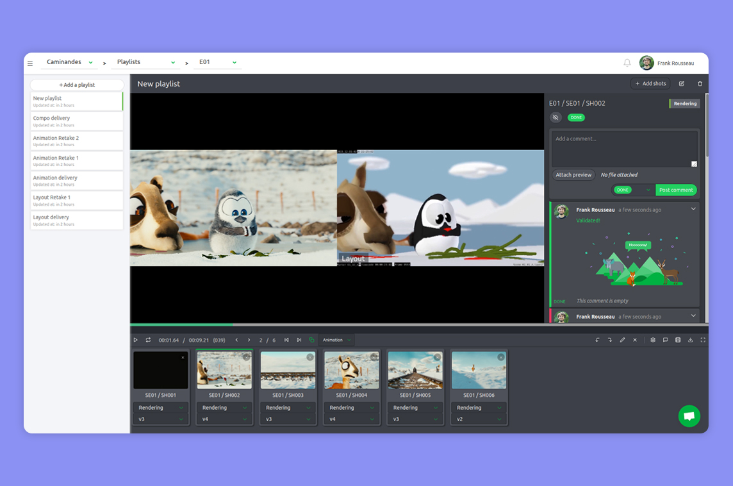733x486 pixels.
Task: Open Frank Rousseau user avatar menu
Action: (647, 63)
